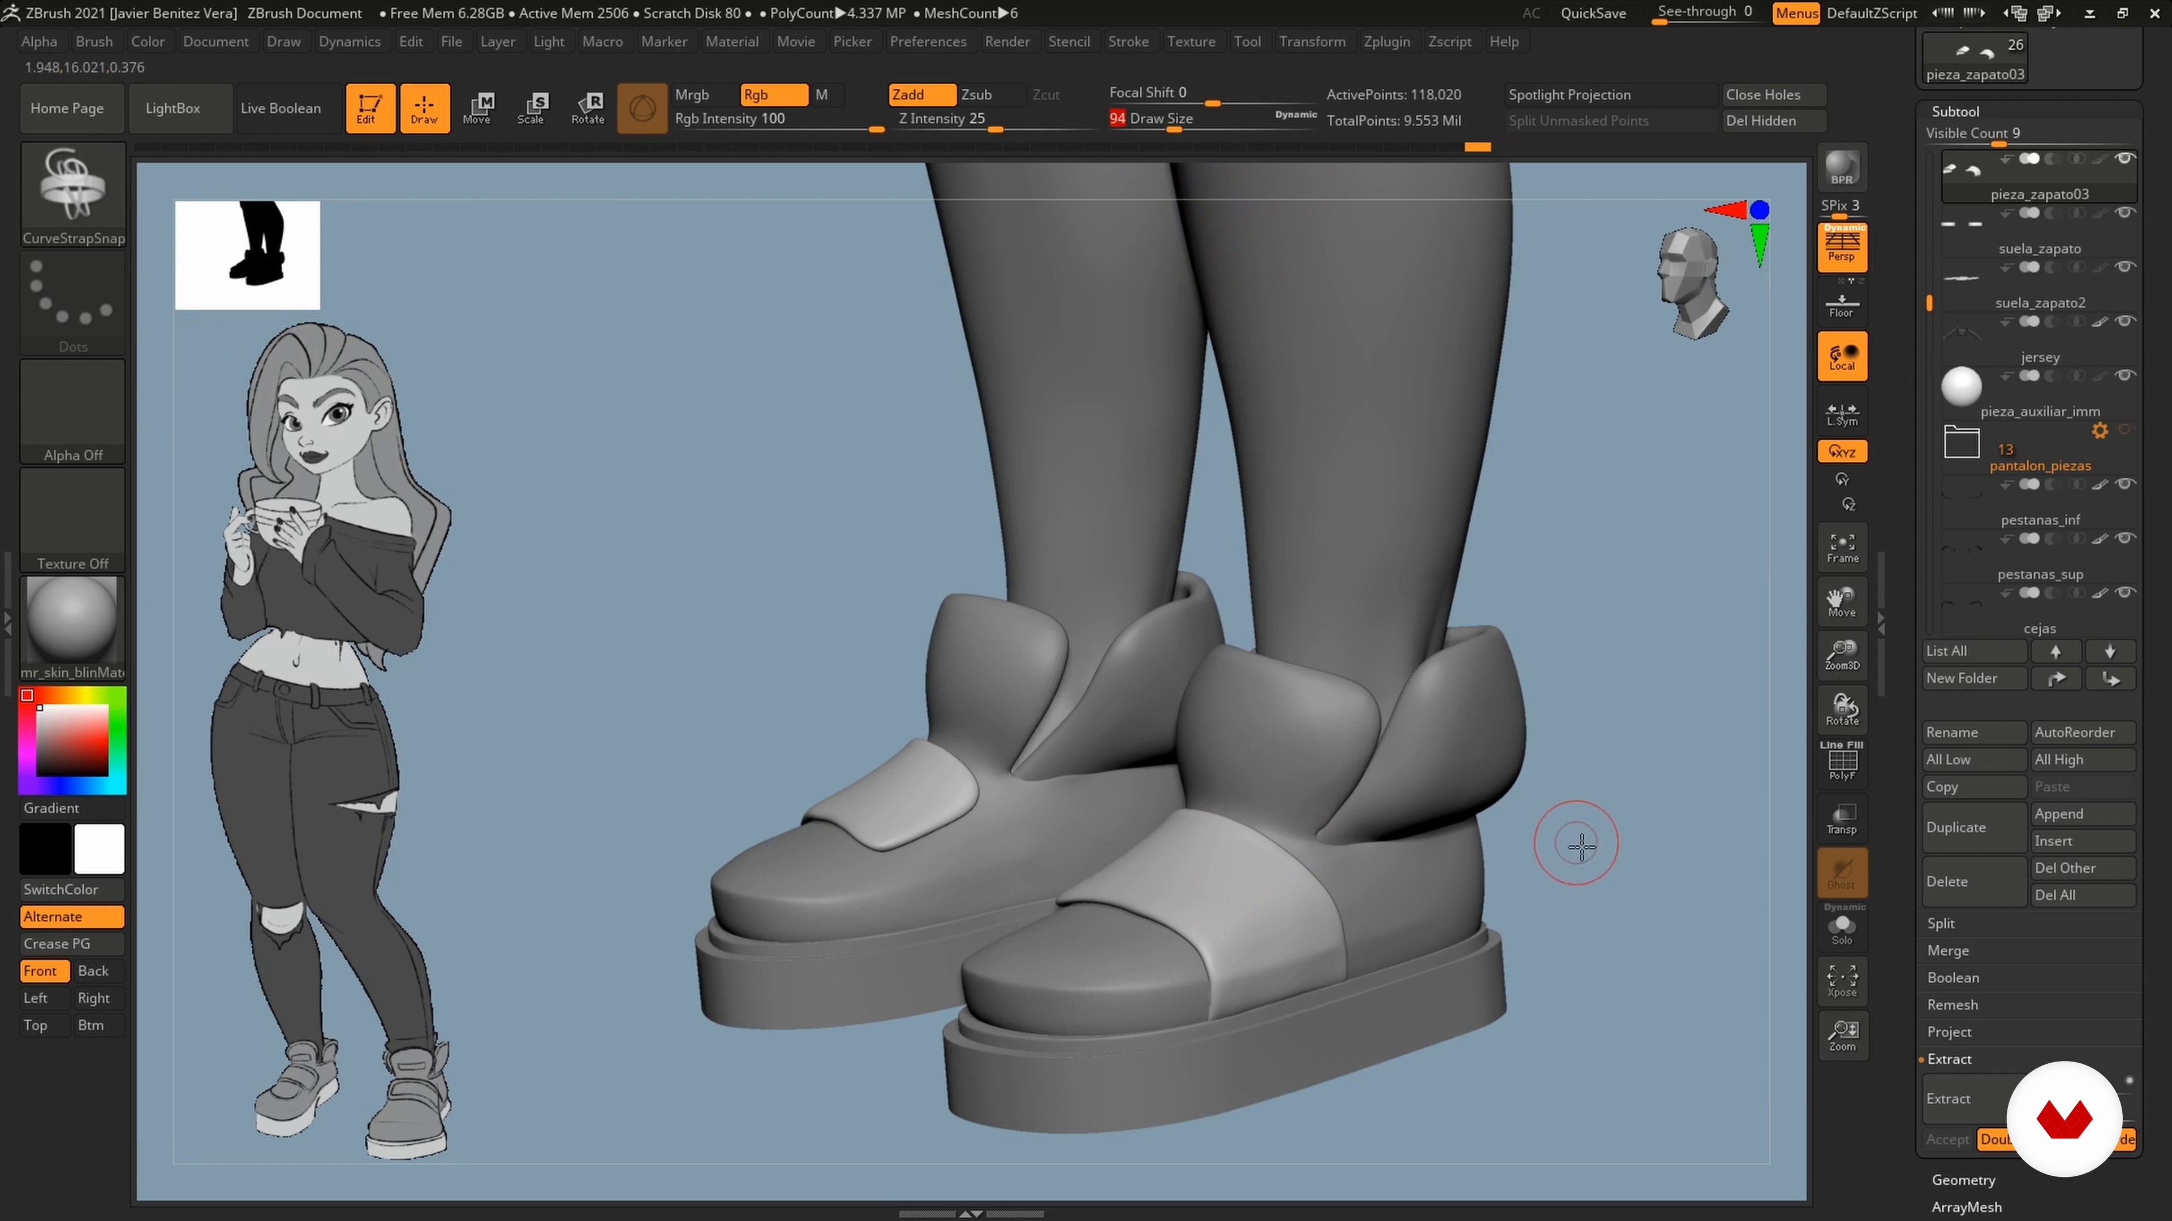This screenshot has height=1221, width=2172.
Task: Toggle XYZ rotation mode
Action: (1842, 452)
